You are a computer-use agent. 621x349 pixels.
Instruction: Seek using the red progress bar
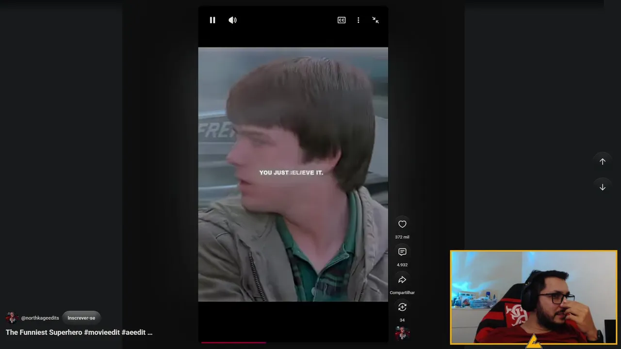pyautogui.click(x=293, y=342)
